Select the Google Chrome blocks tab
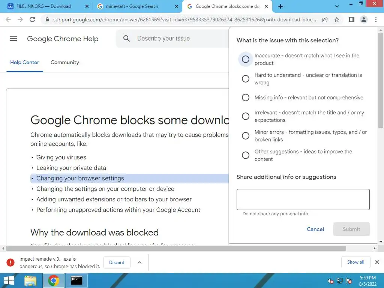Image resolution: width=384 pixels, height=288 pixels. click(x=228, y=6)
